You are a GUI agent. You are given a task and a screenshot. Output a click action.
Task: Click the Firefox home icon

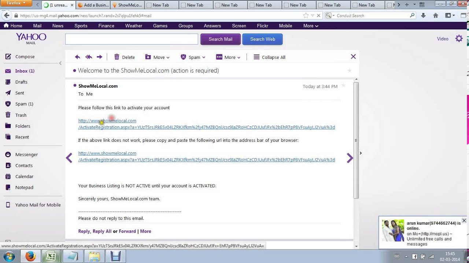tap(436, 16)
